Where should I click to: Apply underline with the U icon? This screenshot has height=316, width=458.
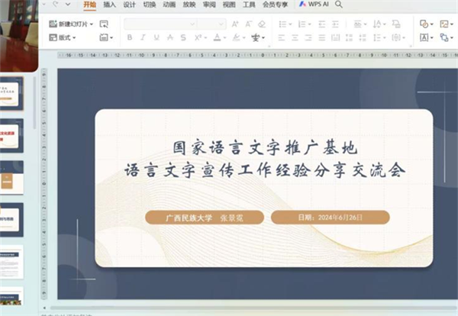[156, 37]
